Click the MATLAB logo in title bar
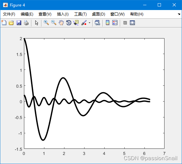This screenshot has width=182, height=164. [5, 5]
